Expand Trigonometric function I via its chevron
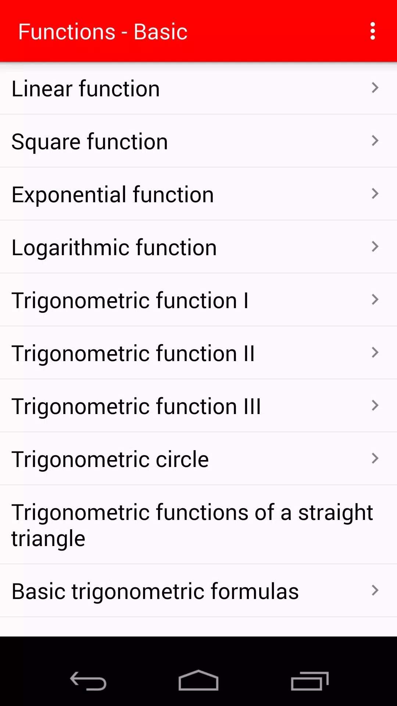The image size is (397, 706). pos(375,300)
